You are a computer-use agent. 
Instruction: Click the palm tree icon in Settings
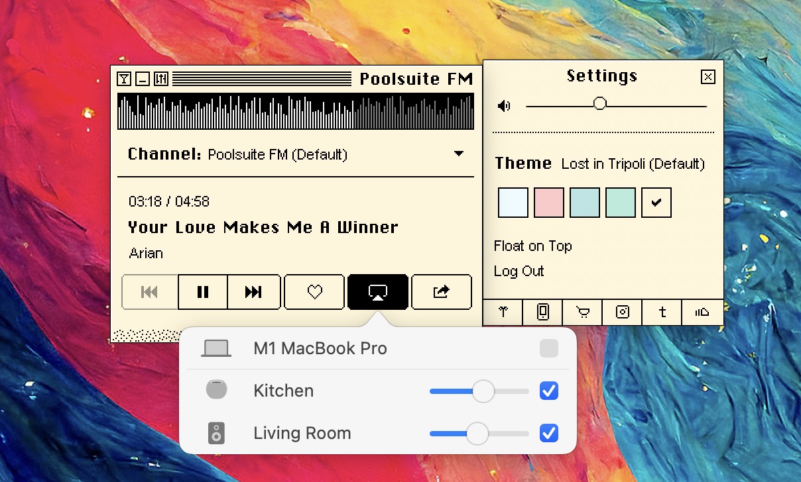pyautogui.click(x=503, y=312)
